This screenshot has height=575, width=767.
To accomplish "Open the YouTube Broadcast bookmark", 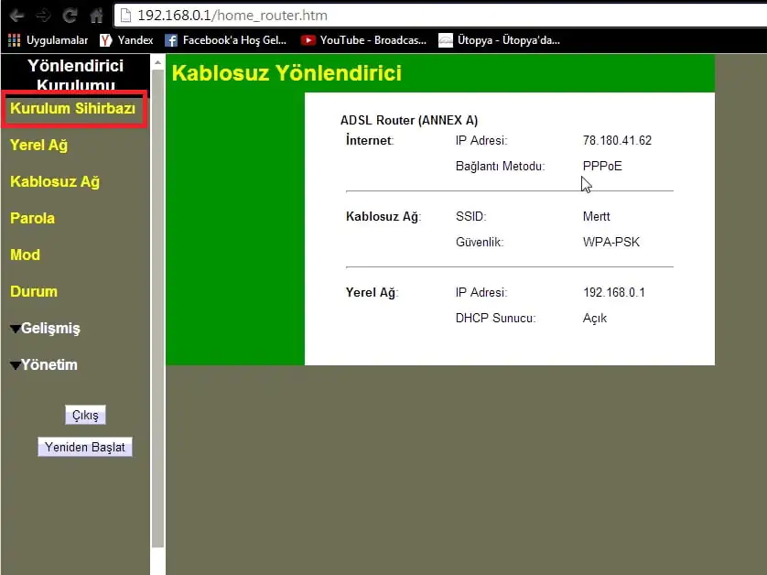I will [363, 40].
